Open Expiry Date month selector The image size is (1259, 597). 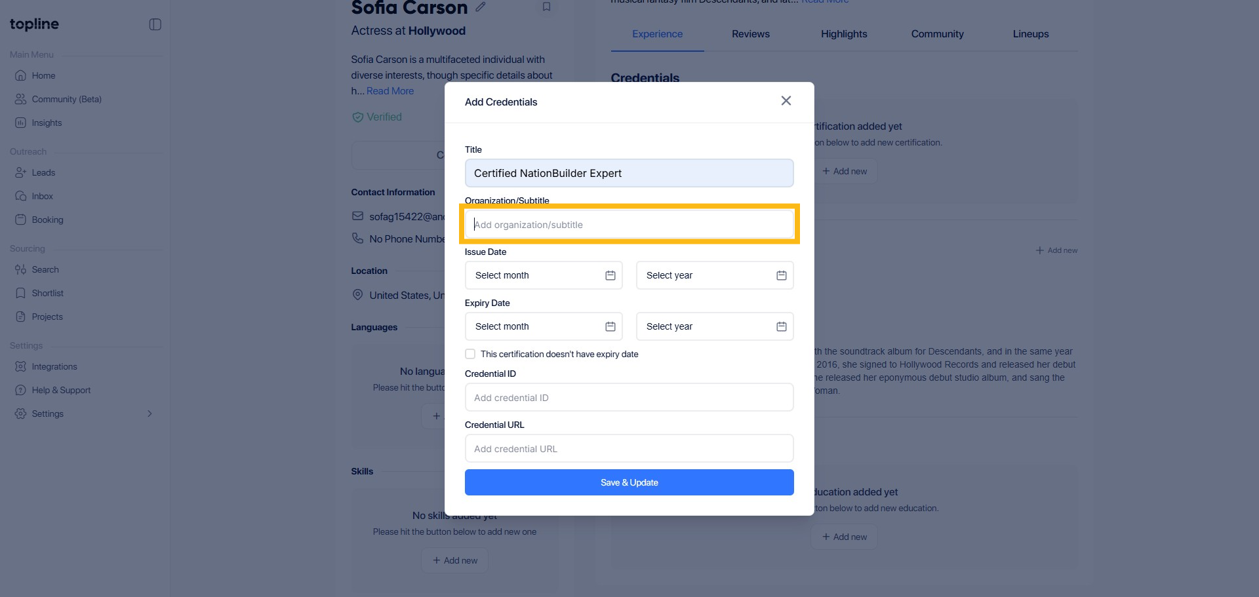click(x=544, y=326)
